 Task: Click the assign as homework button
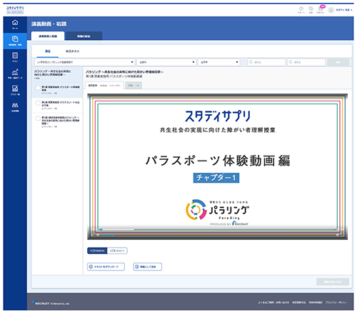tap(148, 267)
